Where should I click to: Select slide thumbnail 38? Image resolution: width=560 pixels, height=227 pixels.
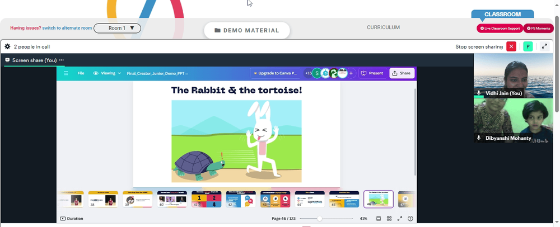(103, 199)
